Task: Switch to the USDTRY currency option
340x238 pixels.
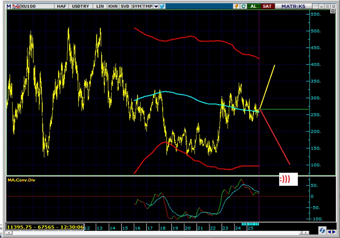Action: click(81, 6)
